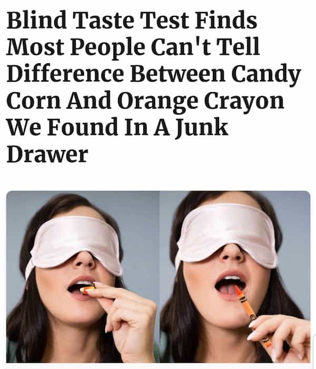Click the candy corn piece in left photo

87,289
